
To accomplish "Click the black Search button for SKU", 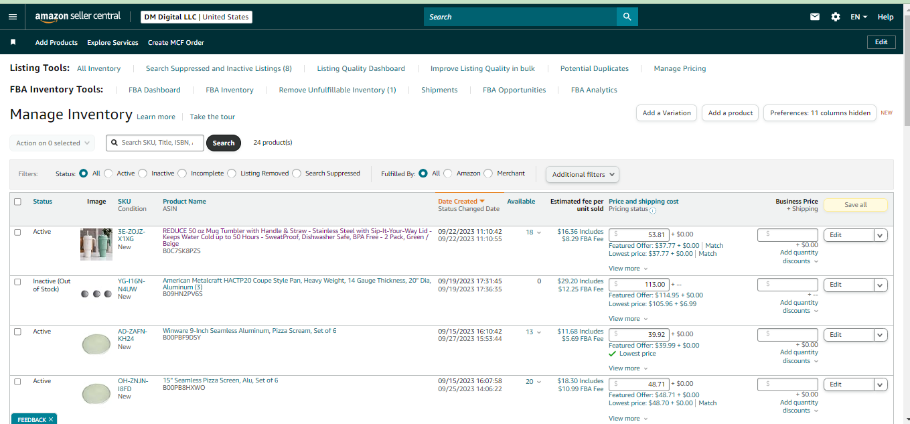I will pos(224,143).
